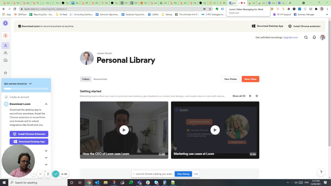The width and height of the screenshot is (331, 186).
Task: Open the Business Manager bookmark
Action: [304, 14]
